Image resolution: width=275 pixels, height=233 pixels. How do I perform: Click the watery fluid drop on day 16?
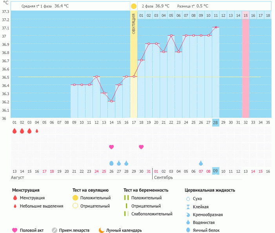[x=126, y=163]
